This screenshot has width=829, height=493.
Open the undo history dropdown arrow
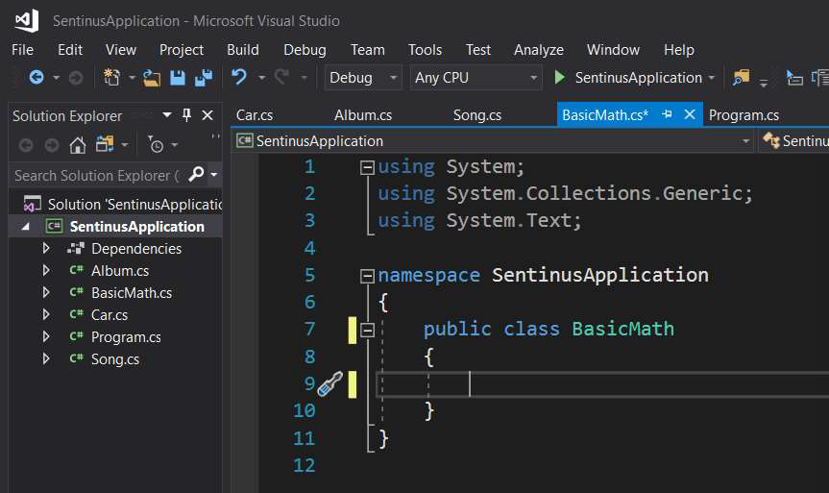[261, 78]
